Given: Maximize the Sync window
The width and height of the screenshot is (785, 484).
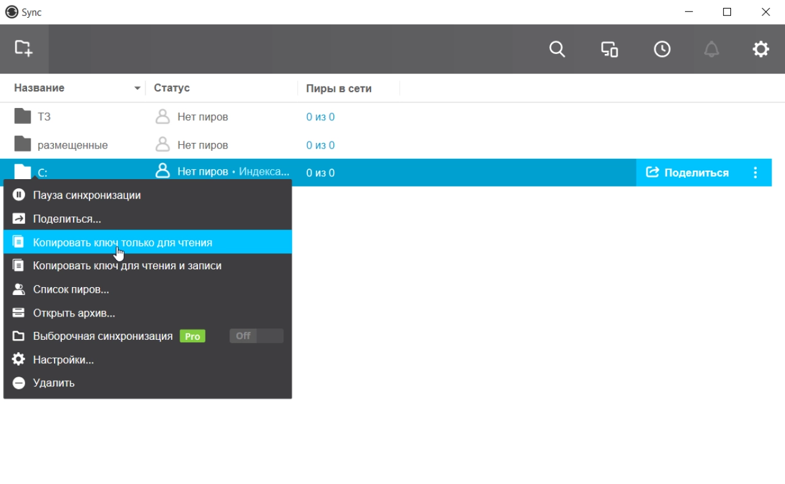Looking at the screenshot, I should click(x=727, y=12).
